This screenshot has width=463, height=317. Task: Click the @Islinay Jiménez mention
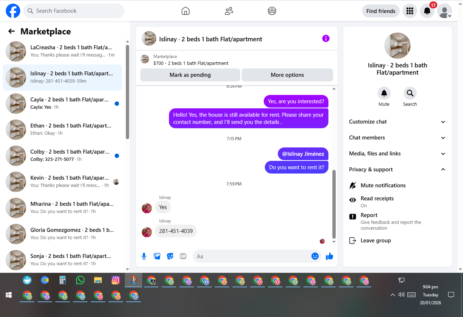click(x=303, y=154)
